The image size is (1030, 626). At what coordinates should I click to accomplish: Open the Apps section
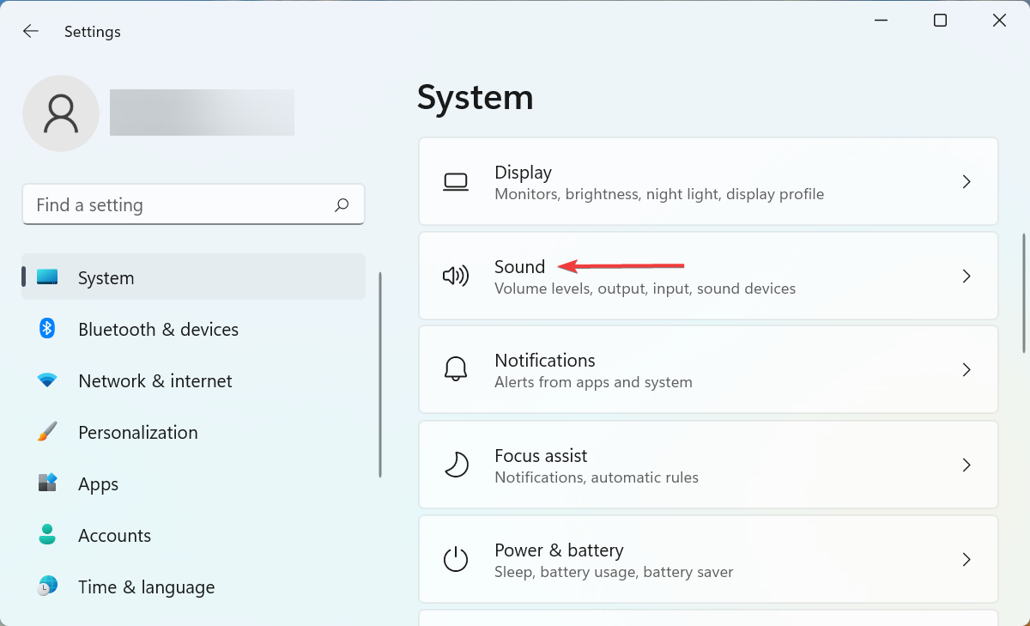point(99,484)
